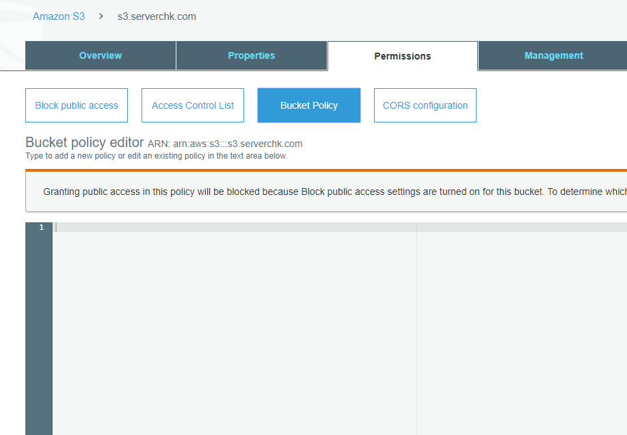This screenshot has height=435, width=627.
Task: Click the 'Type to add a new policy' hint text
Action: (157, 156)
